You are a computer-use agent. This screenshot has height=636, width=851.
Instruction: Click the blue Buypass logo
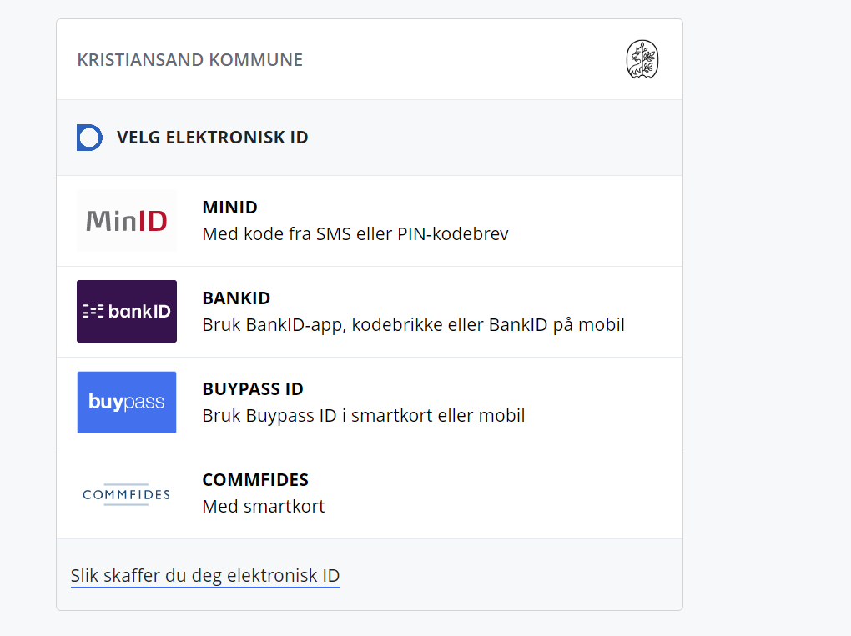(127, 403)
